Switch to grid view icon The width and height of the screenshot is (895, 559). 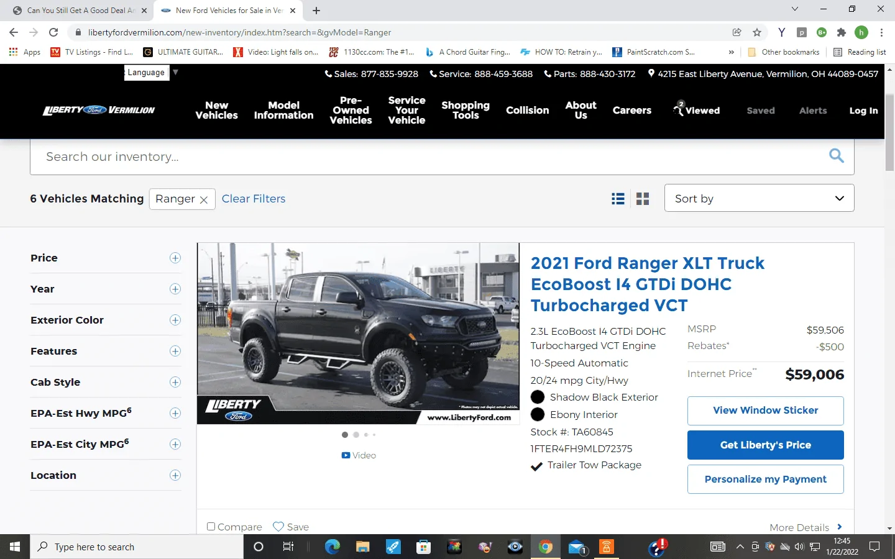pos(643,199)
